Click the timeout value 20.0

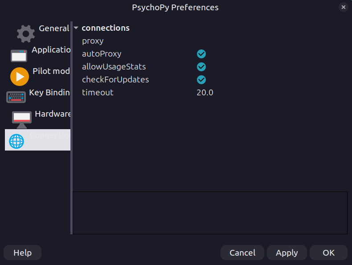pos(205,93)
